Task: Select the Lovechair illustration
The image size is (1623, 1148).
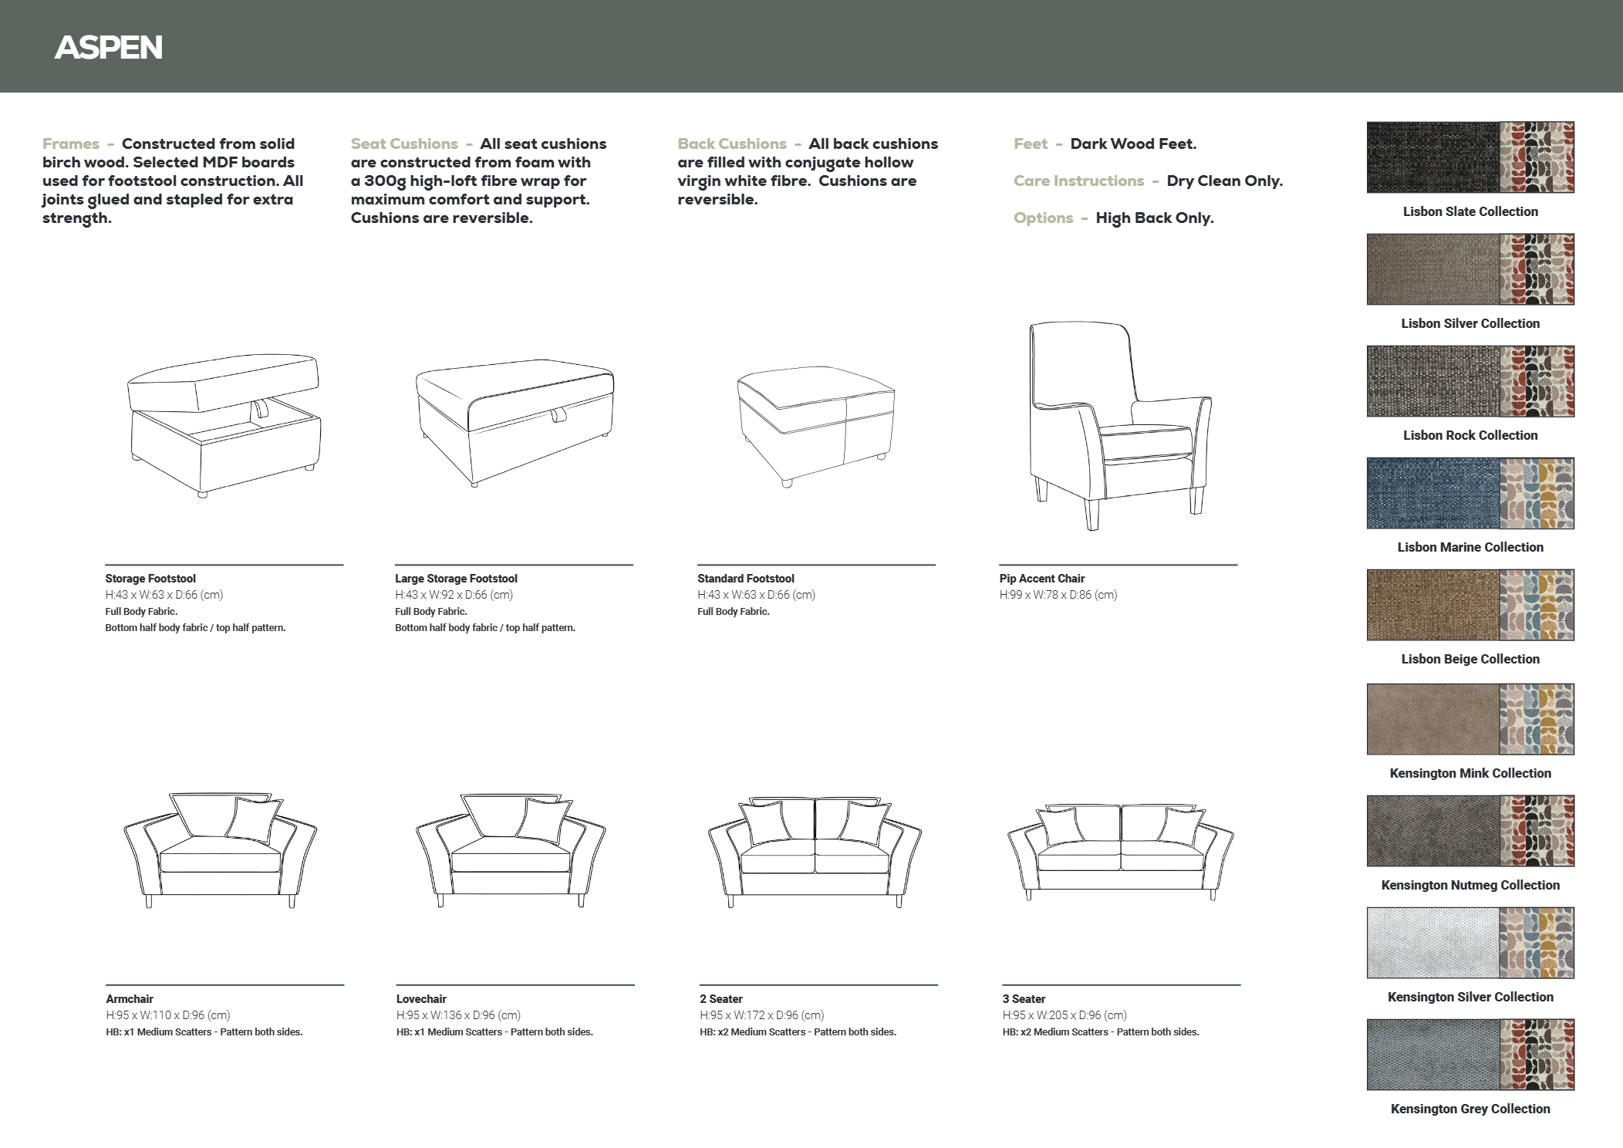Action: [x=511, y=849]
